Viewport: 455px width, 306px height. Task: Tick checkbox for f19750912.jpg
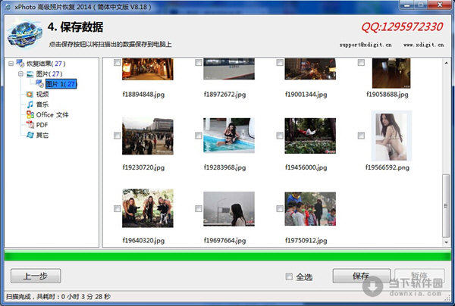point(280,208)
